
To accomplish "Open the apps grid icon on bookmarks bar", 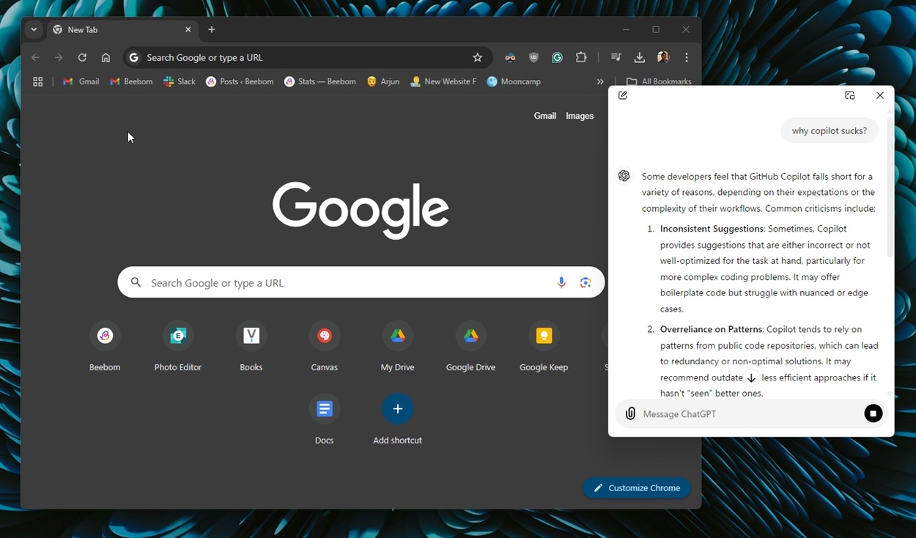I will (37, 81).
